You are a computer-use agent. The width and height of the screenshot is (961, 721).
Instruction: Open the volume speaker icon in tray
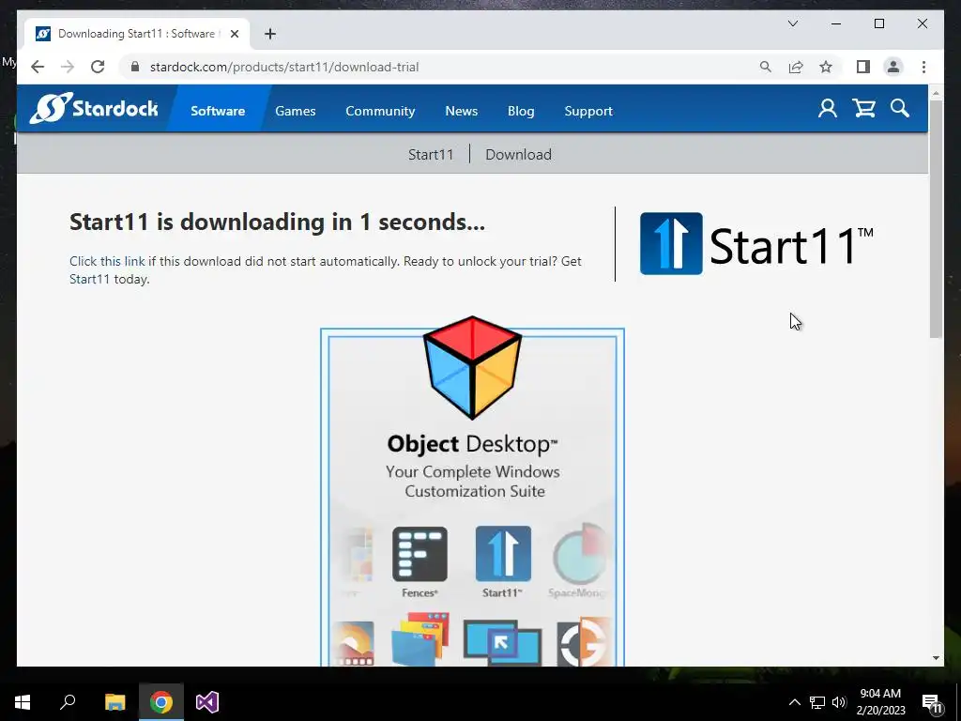[839, 702]
